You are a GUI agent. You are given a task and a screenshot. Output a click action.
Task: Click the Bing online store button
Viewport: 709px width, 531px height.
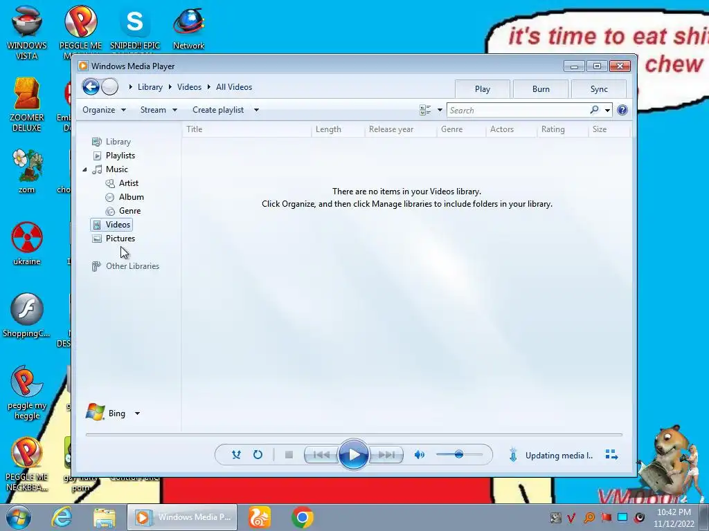click(x=106, y=413)
